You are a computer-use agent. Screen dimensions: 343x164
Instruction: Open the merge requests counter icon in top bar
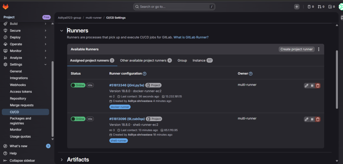[x=321, y=7]
